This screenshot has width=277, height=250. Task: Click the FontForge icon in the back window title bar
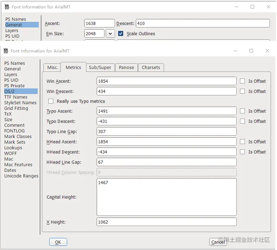click(x=7, y=7)
